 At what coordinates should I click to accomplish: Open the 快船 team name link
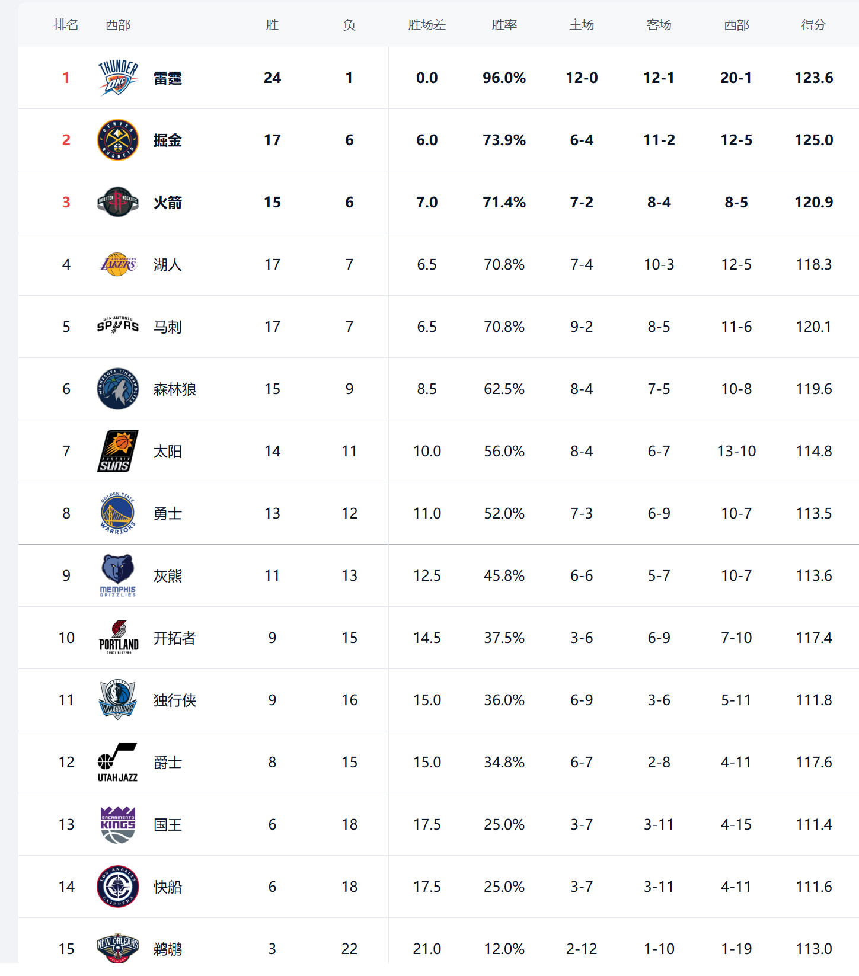click(167, 887)
